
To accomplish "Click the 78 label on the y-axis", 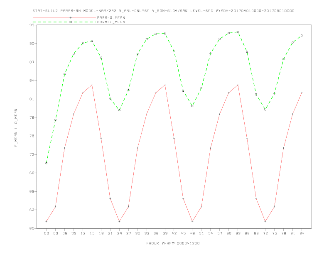I will 32,117.
